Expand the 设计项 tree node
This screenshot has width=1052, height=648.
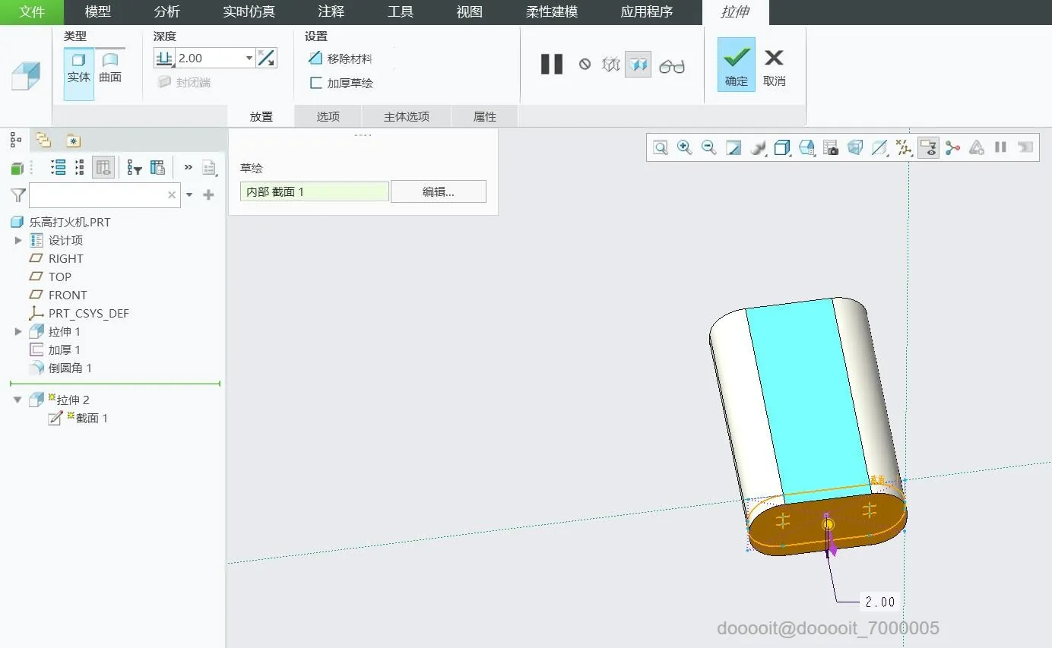[x=18, y=241]
